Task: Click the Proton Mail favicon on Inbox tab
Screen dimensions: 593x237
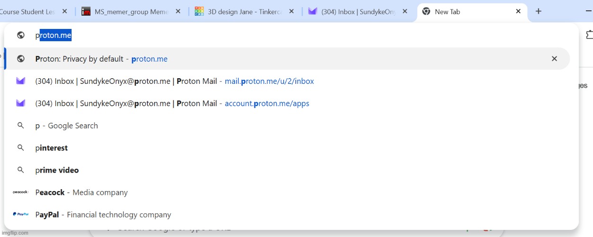Action: tap(312, 11)
